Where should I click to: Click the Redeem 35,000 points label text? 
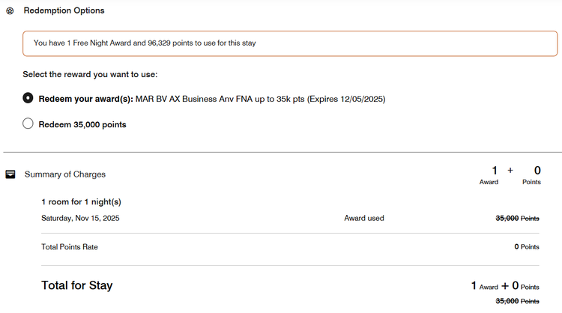(x=82, y=124)
